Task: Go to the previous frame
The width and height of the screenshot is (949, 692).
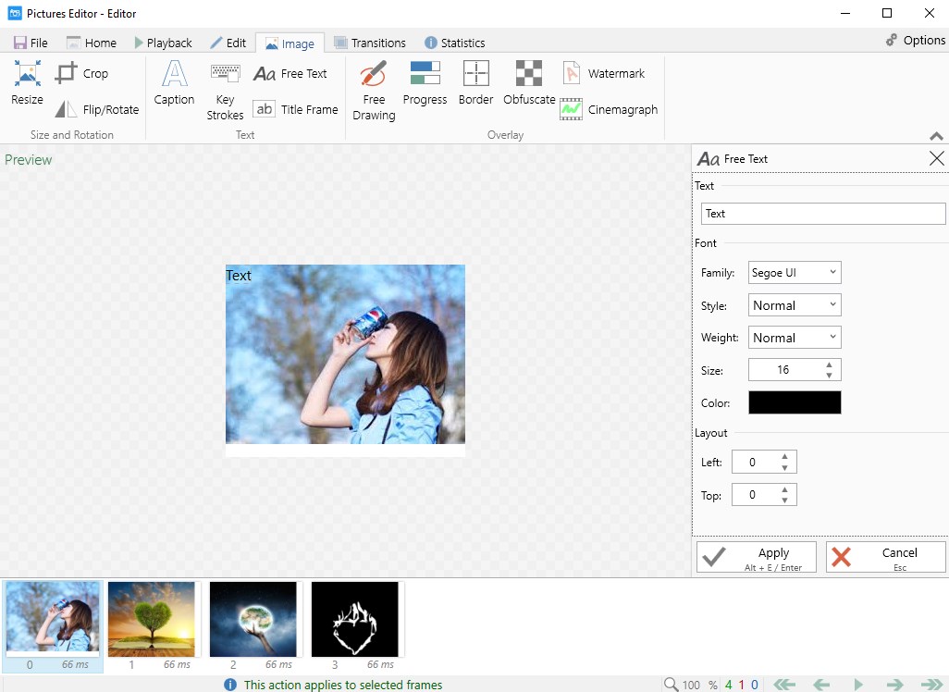Action: [821, 685]
